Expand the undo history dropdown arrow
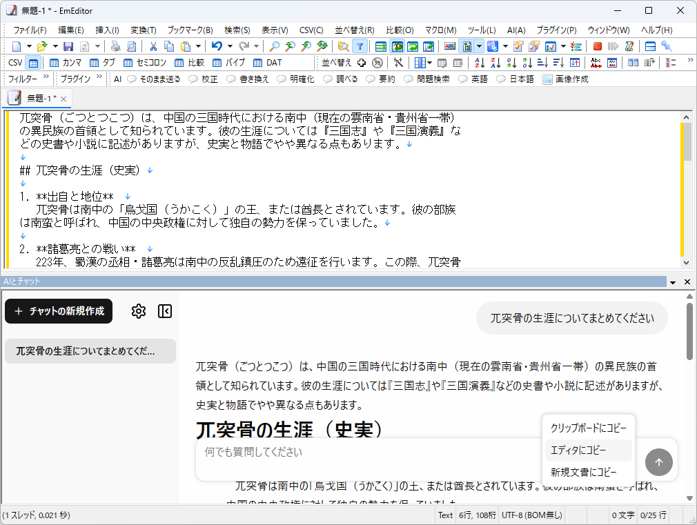 pyautogui.click(x=230, y=46)
